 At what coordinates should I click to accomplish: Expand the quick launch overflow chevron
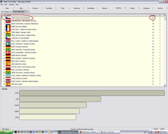point(56,131)
